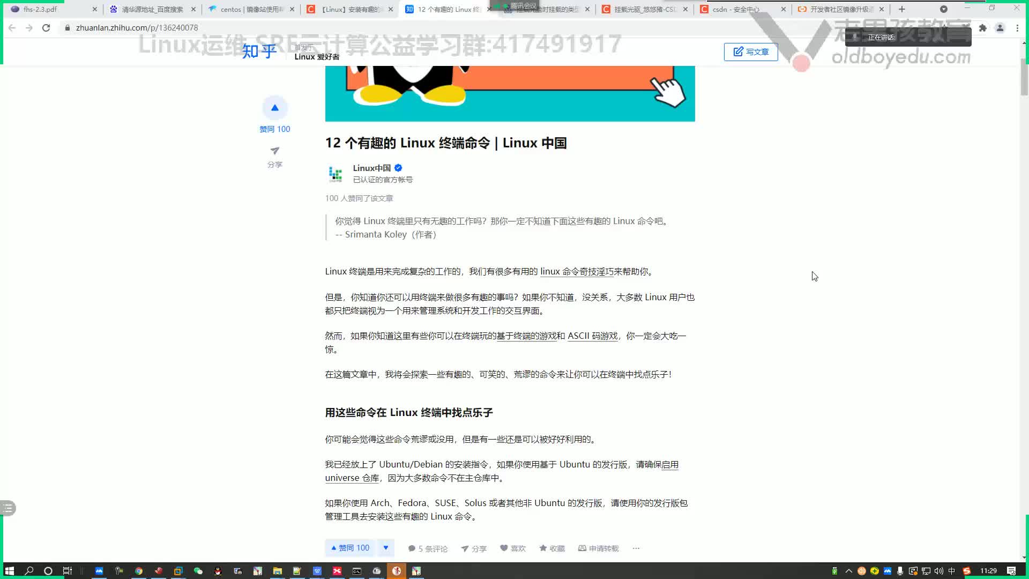Open QQ penguin from the taskbar
The width and height of the screenshot is (1029, 579).
pos(218,571)
